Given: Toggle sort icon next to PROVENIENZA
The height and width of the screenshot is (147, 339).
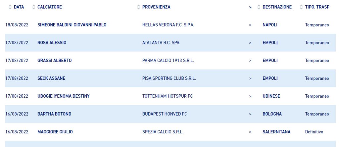Looking at the screenshot, I should [139, 7].
